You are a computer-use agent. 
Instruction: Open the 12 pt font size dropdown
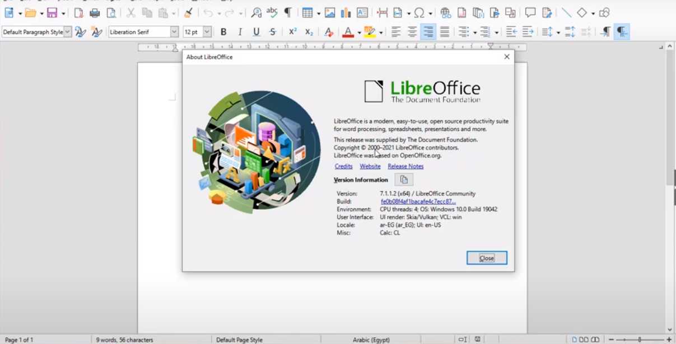coord(207,32)
